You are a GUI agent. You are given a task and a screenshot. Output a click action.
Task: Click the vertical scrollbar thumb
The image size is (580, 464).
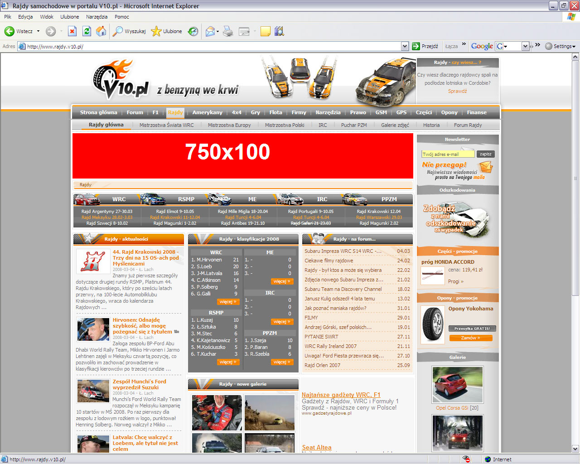575,178
